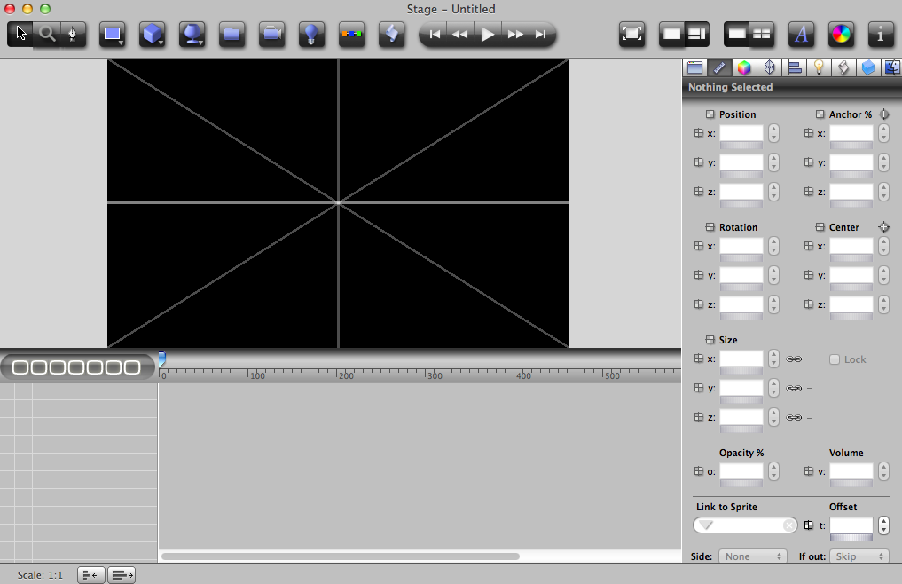Switch to stage-only layout
Viewport: 902px width, 584px height.
coord(671,34)
